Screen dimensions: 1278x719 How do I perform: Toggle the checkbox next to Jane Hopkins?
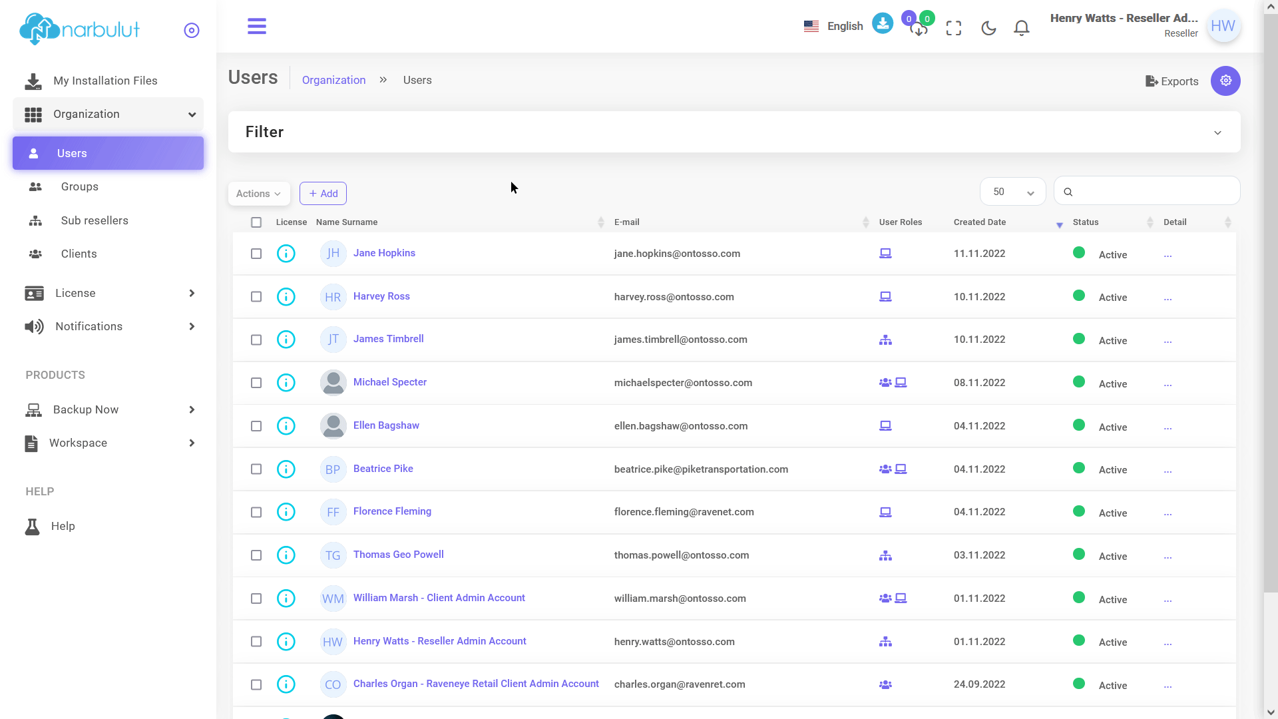(256, 253)
